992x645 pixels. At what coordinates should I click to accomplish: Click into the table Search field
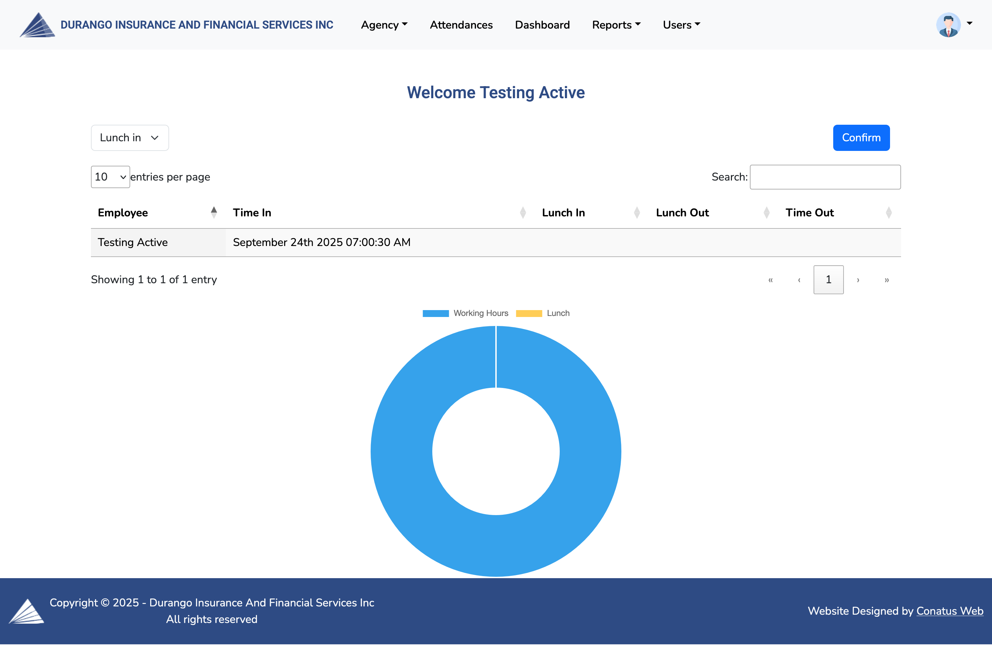(x=825, y=177)
